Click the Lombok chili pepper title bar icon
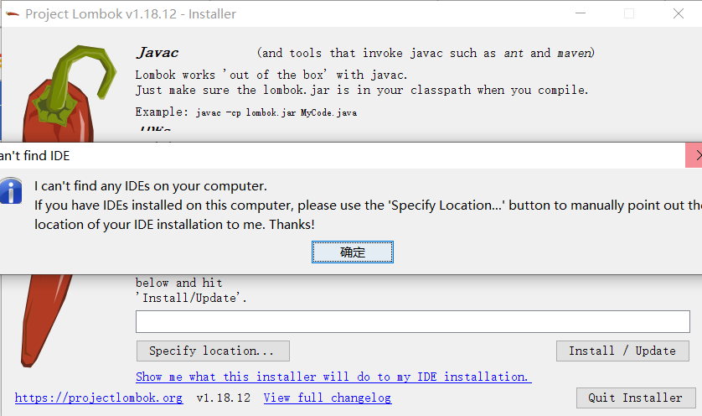The width and height of the screenshot is (702, 416). (x=12, y=14)
